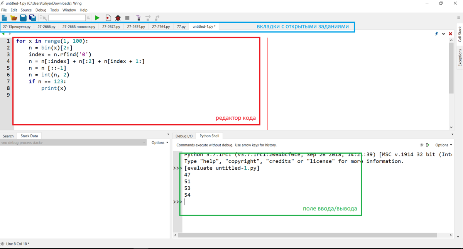This screenshot has height=249, width=463.
Task: Open the Source menu
Action: pyautogui.click(x=26, y=10)
